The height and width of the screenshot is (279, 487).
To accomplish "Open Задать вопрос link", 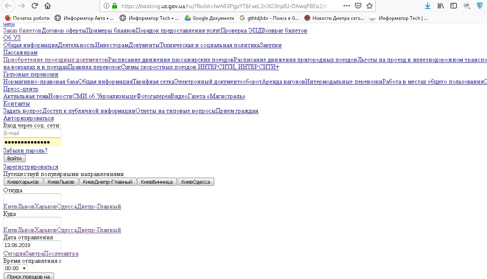I will 23,111.
